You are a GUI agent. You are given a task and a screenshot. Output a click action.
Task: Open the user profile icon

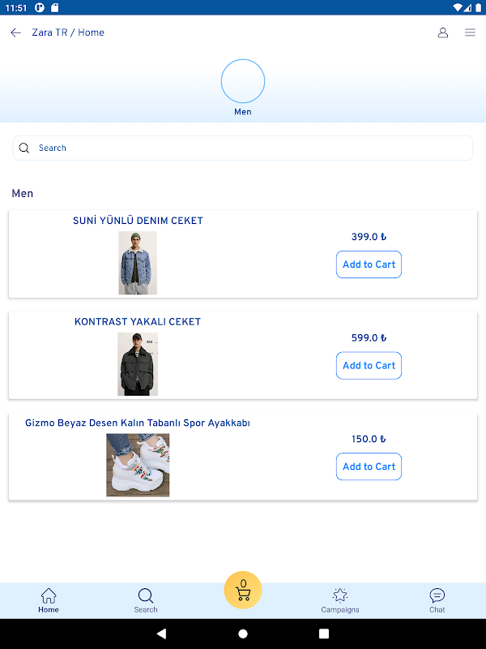[x=442, y=32]
